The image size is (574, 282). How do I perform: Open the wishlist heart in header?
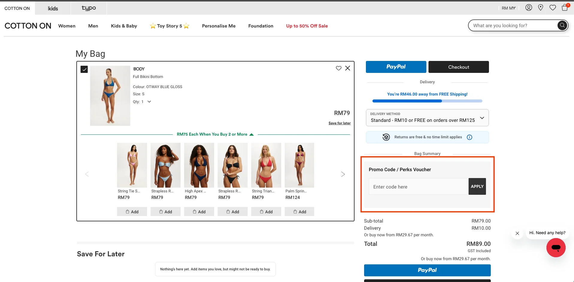(x=553, y=8)
